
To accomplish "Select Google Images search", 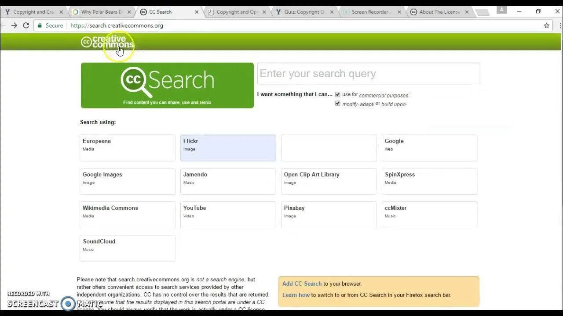I will (128, 181).
